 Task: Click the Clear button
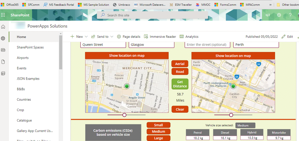180,109
